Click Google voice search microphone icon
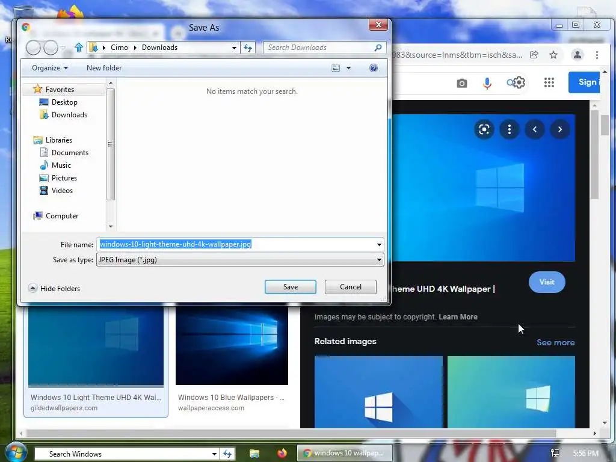Viewport: 616px width, 462px height. pos(487,83)
